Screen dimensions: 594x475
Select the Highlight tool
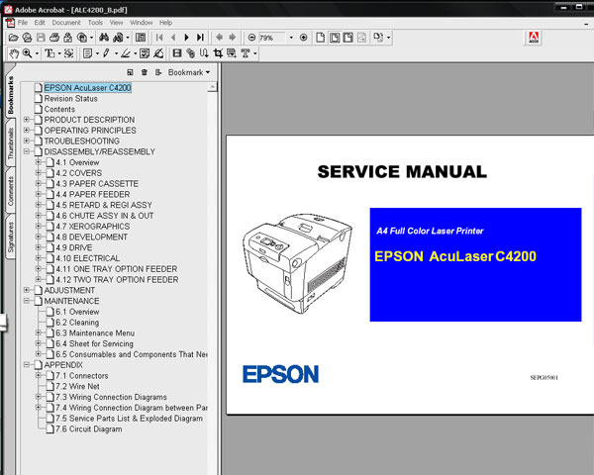point(125,53)
